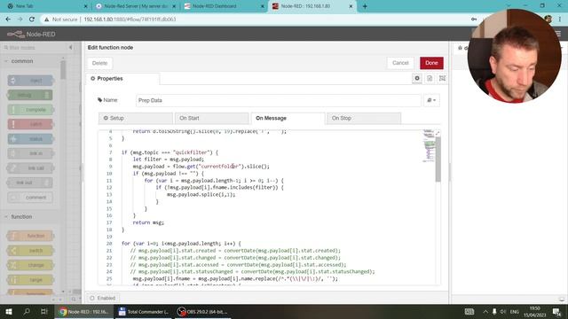
Task: Go back in browser history
Action: (x=8, y=19)
